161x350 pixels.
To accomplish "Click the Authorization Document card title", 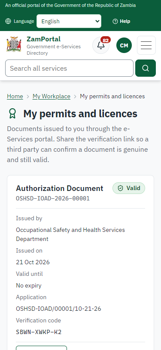I will (60, 188).
